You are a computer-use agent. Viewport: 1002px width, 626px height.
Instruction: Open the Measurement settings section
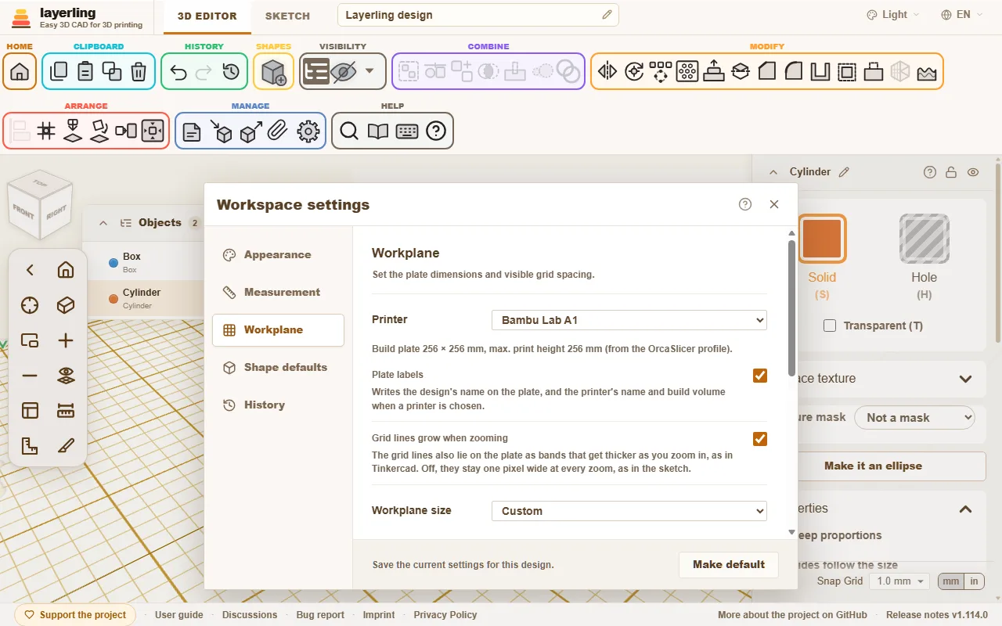point(278,293)
